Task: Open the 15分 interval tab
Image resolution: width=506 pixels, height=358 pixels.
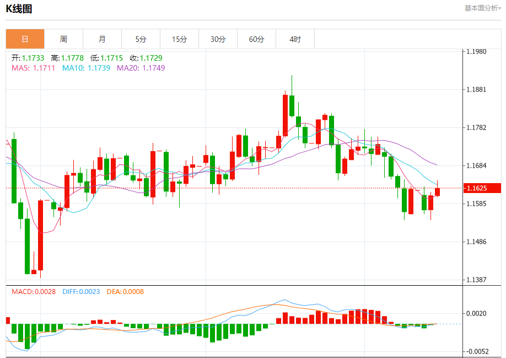Action: click(180, 39)
